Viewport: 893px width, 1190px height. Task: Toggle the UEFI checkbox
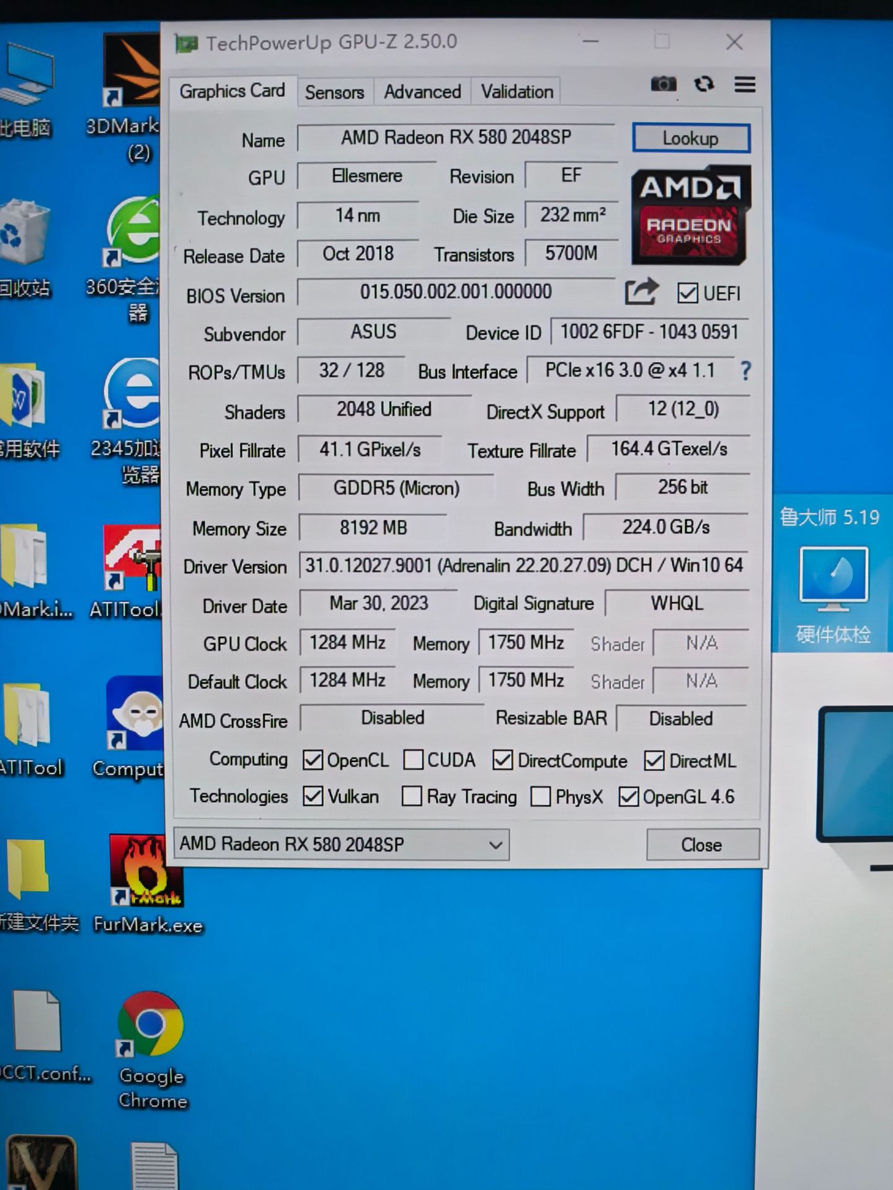coord(687,293)
